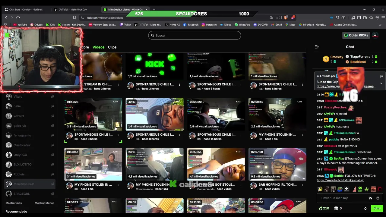386x217 pixels.
Task: Open options for the 02:09:40 video
Action: coord(302,135)
